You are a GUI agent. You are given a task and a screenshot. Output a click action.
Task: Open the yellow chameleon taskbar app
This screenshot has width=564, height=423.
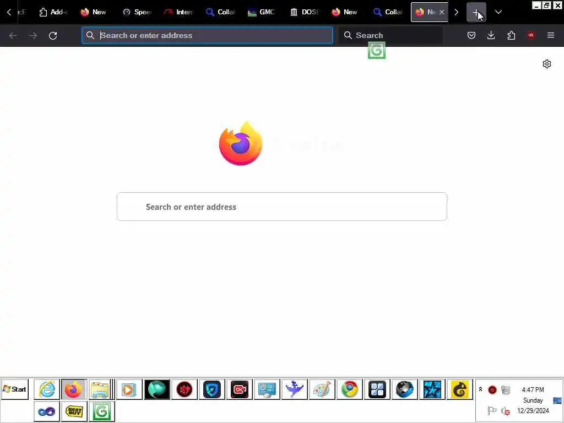click(x=460, y=389)
